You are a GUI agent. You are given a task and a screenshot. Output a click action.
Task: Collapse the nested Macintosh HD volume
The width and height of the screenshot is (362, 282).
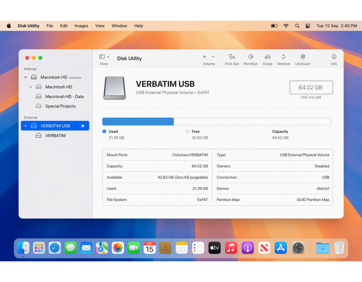point(31,87)
